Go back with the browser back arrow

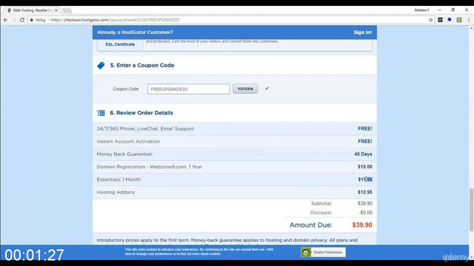[6, 20]
